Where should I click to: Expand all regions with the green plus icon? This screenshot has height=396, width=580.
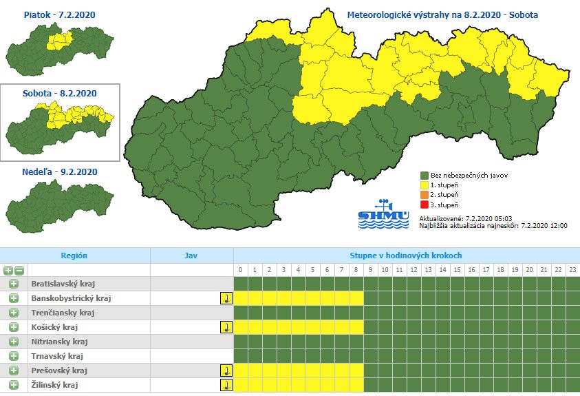pos(8,270)
